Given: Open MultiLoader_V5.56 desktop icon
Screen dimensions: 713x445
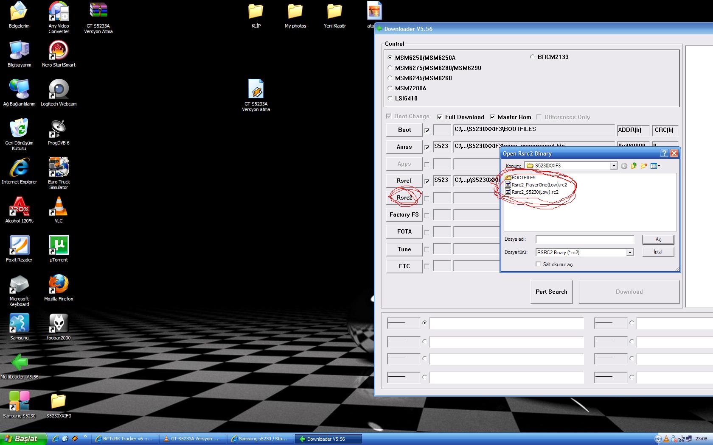Looking at the screenshot, I should [19, 366].
